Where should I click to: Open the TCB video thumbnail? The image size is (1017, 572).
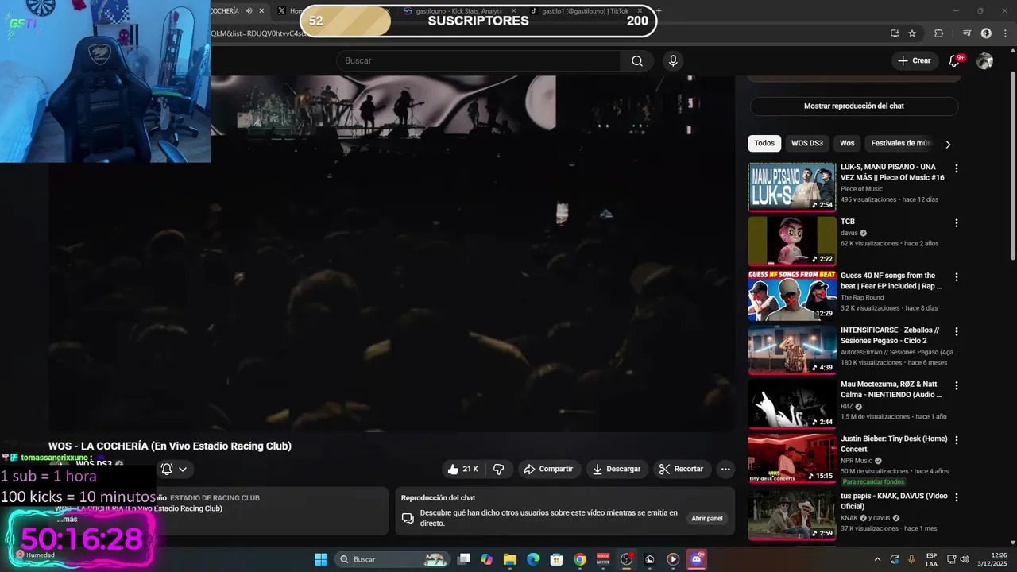click(792, 241)
